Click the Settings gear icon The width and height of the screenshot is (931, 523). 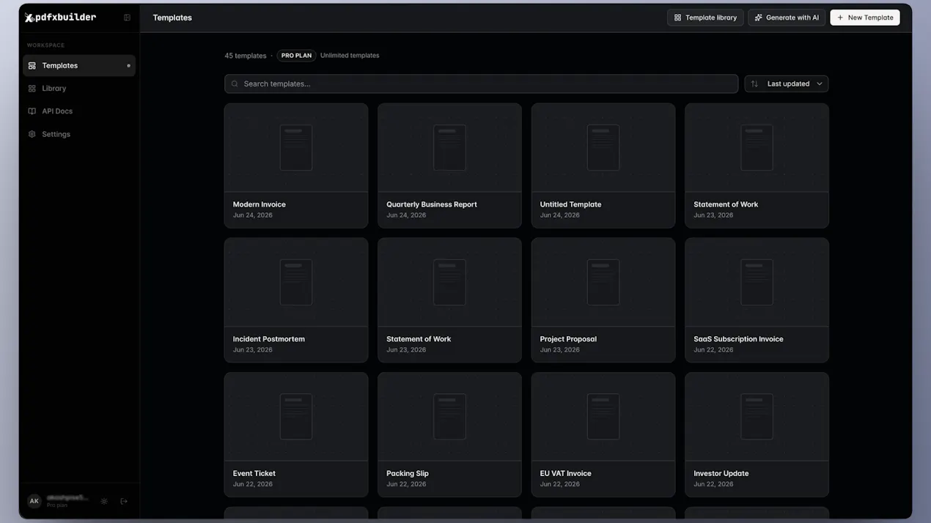point(32,134)
